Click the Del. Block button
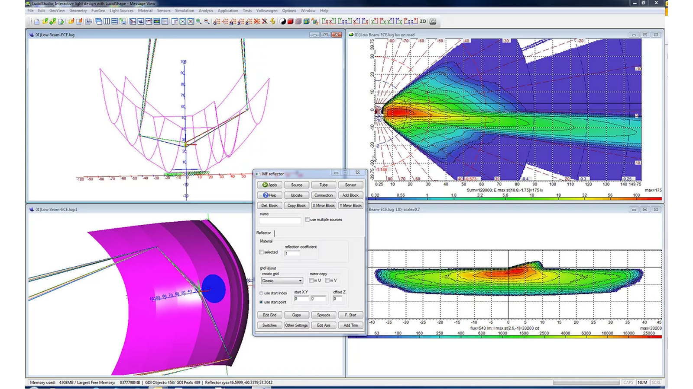 coord(269,205)
